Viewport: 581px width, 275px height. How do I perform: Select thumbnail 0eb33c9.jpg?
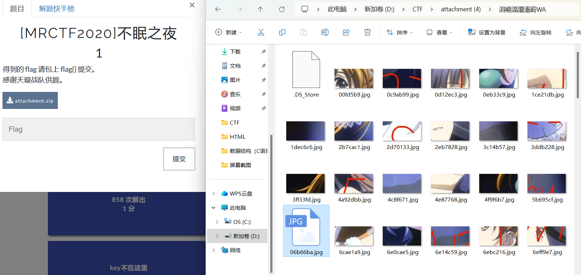coord(498,78)
